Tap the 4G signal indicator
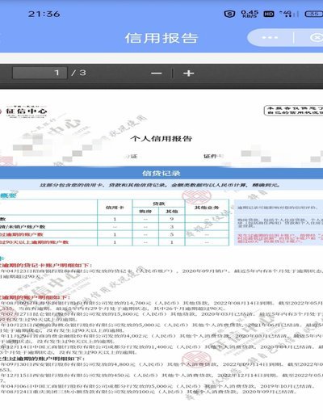The image size is (323, 420). (x=288, y=14)
